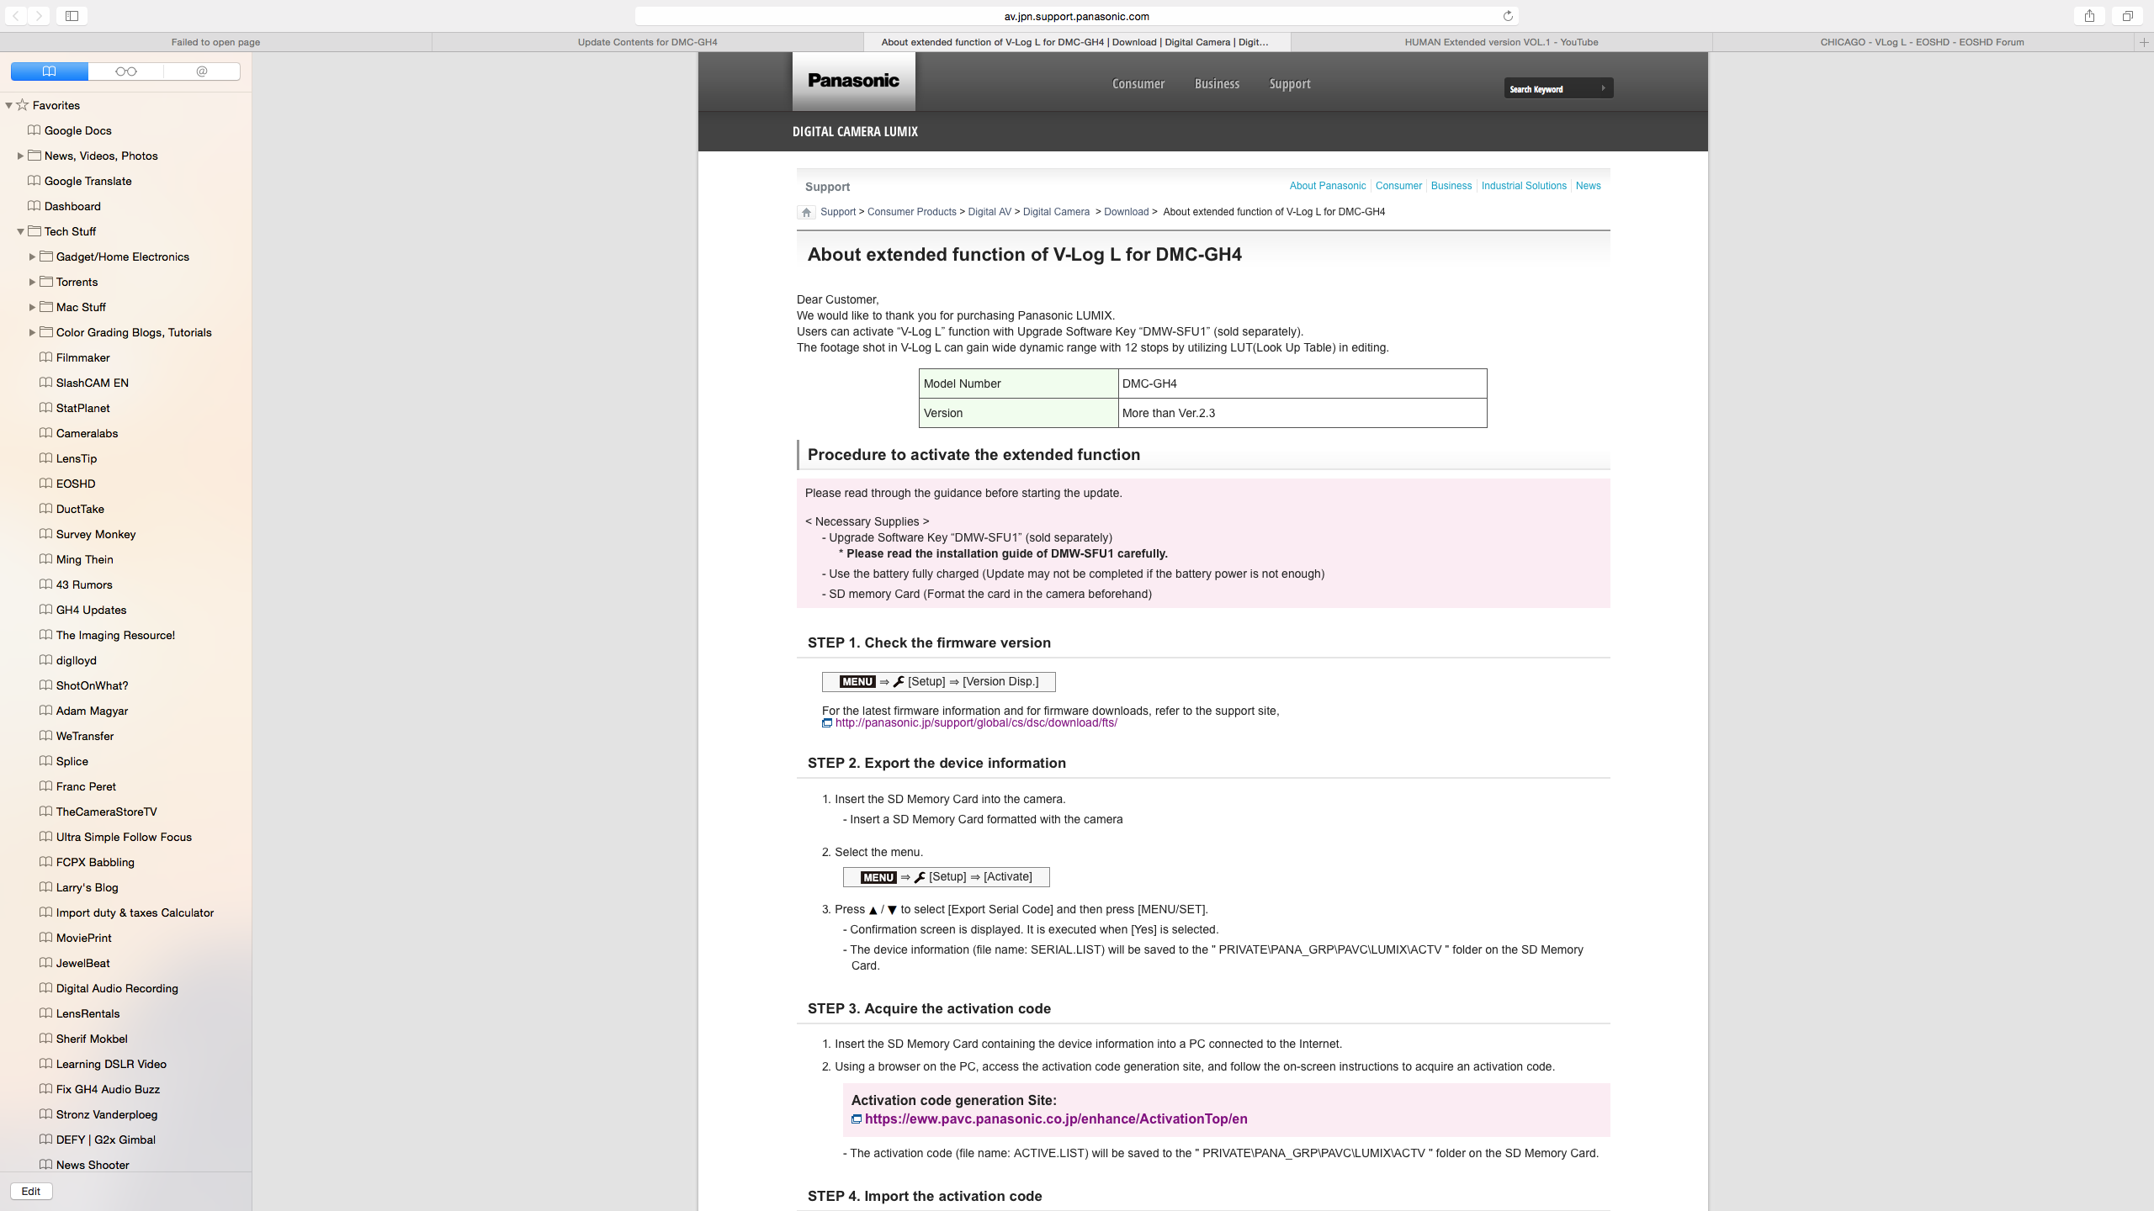Open the Share icon in the Safari toolbar
This screenshot has height=1211, width=2154.
pos(2089,16)
